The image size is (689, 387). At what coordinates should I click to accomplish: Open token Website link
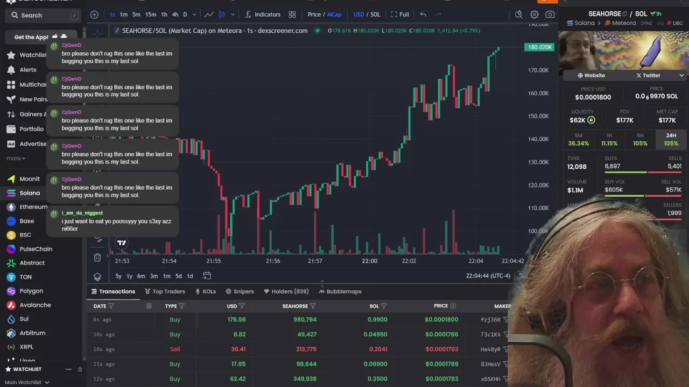point(591,75)
